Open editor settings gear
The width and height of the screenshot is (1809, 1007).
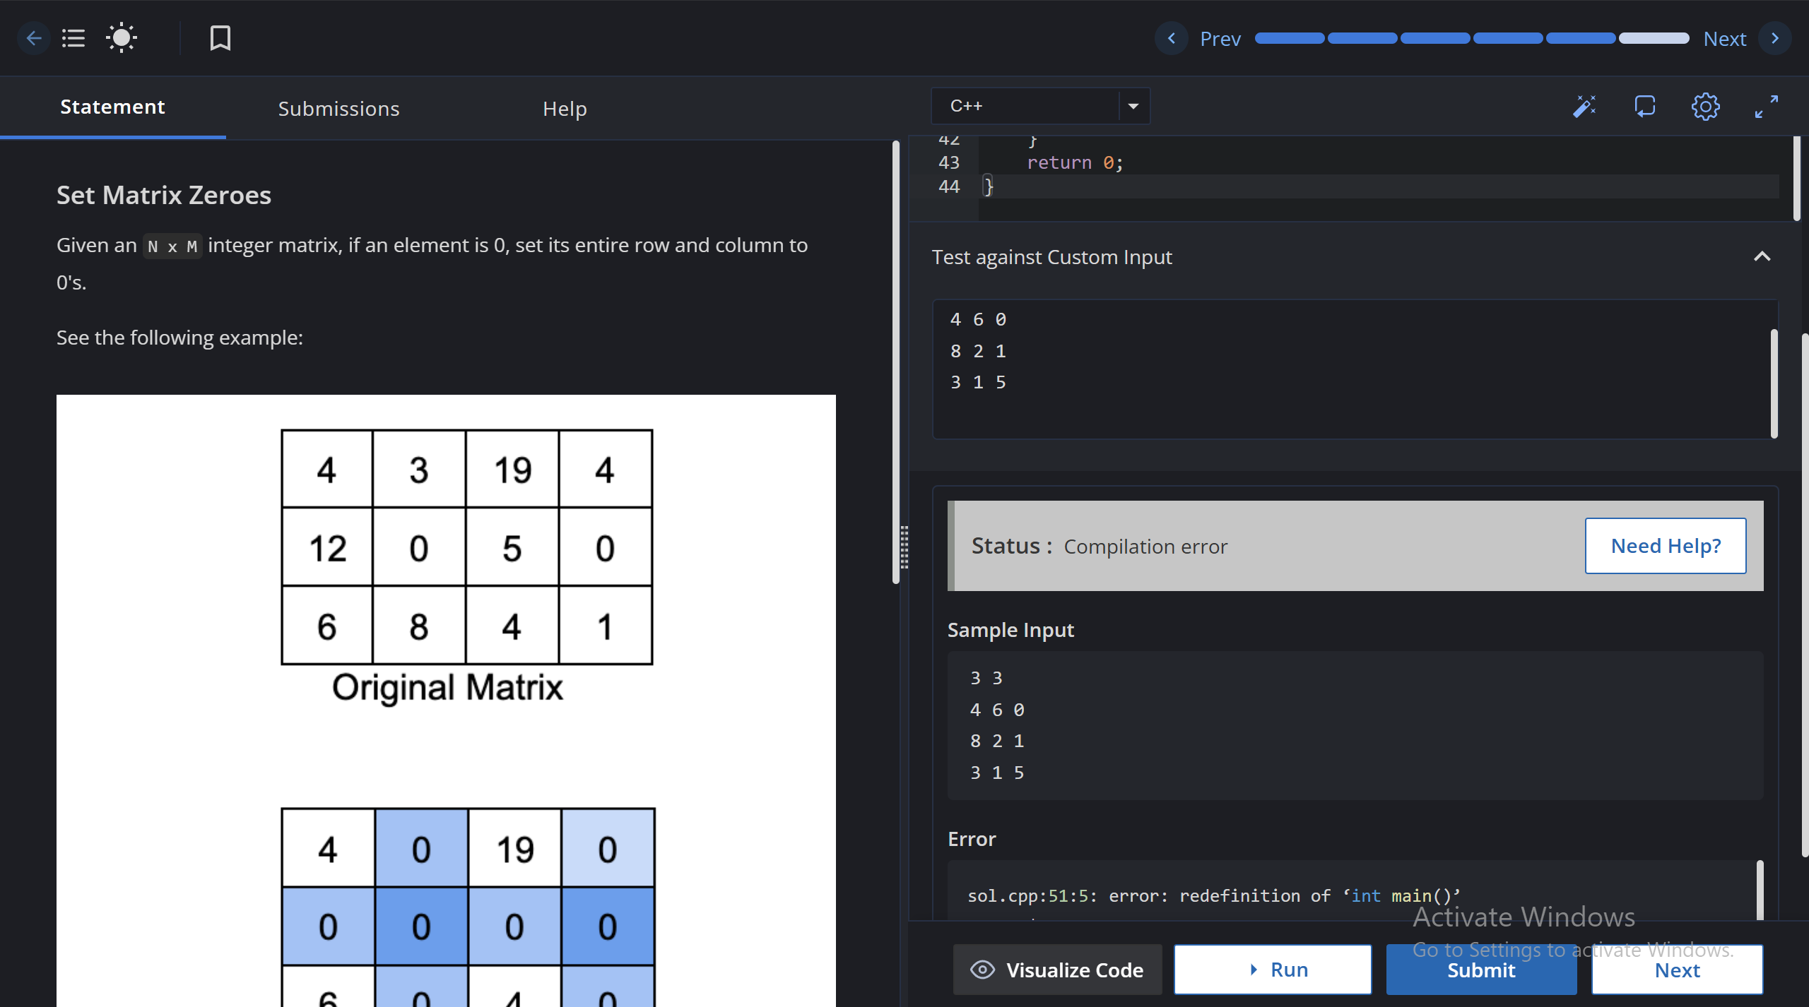point(1705,107)
